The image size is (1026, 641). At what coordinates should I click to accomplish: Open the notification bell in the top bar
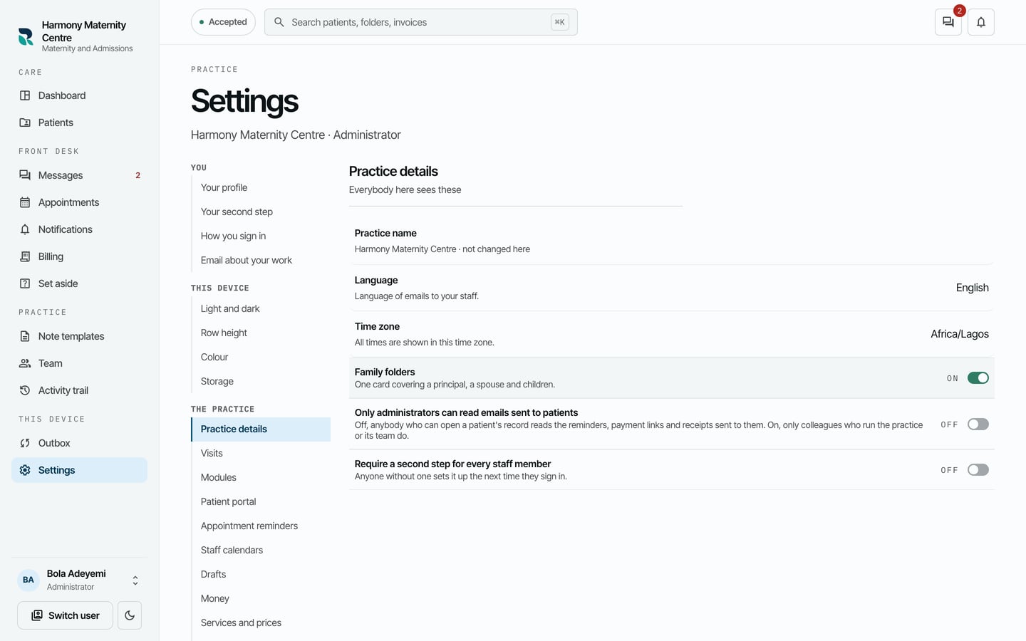click(981, 22)
